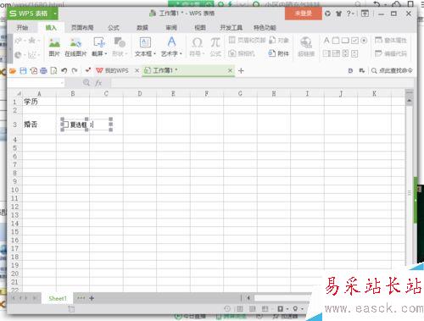Click the open folder quick-access icon
The height and width of the screenshot is (321, 424).
click(x=13, y=70)
